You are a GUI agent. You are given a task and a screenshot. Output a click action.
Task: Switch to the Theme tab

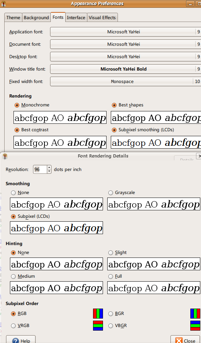click(x=13, y=17)
